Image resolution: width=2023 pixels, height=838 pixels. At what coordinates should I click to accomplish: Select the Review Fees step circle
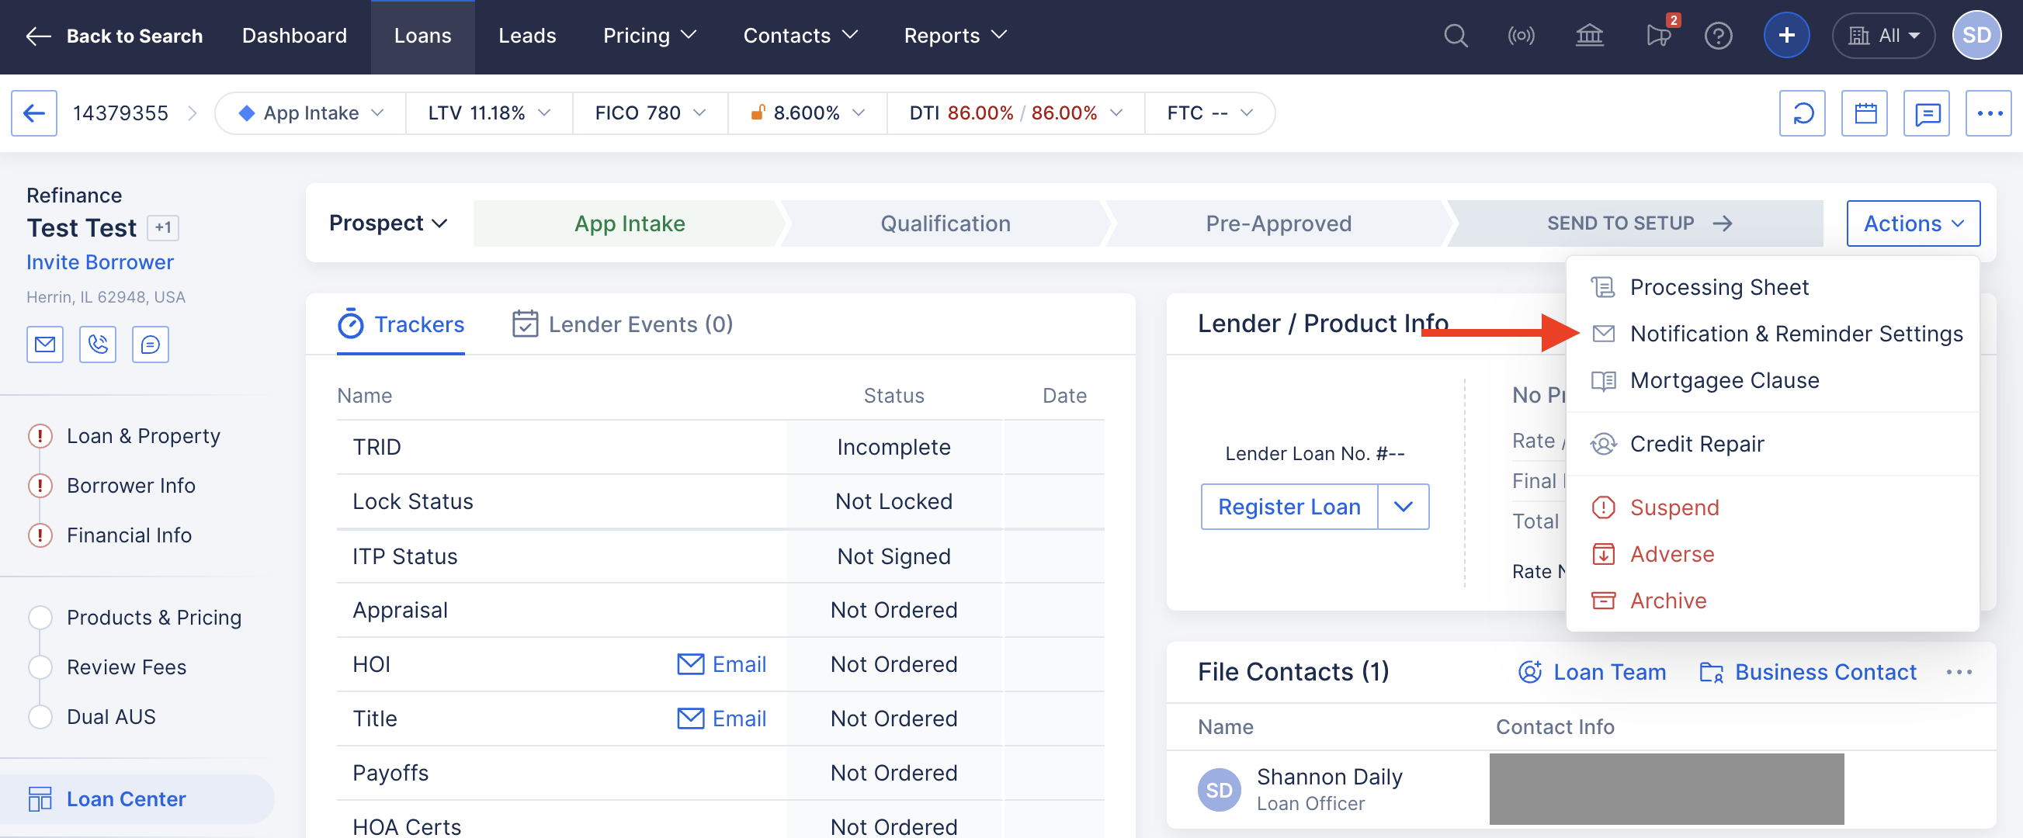40,667
